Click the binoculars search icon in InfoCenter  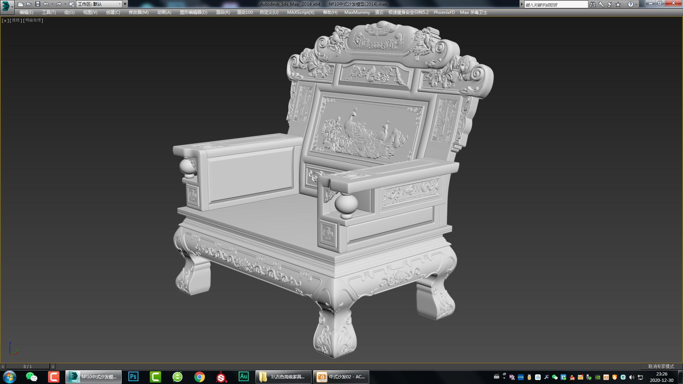[593, 5]
